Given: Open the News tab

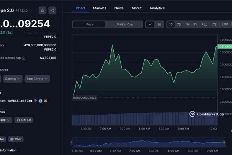Looking at the screenshot, I should [x=119, y=8].
